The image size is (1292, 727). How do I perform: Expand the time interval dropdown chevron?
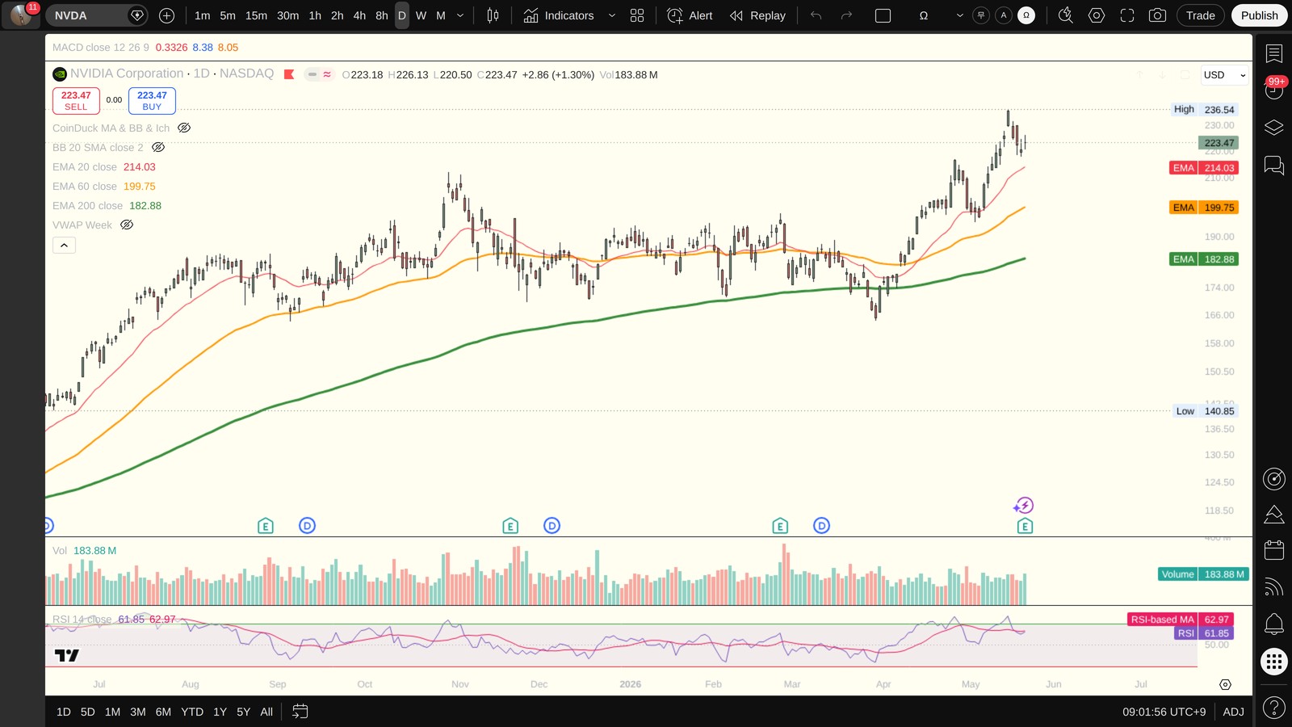click(x=460, y=15)
